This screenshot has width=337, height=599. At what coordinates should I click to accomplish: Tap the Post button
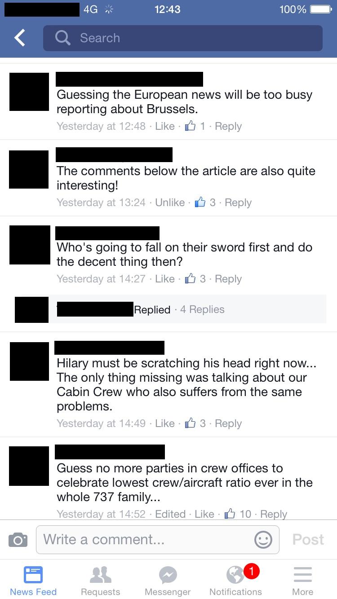tap(308, 539)
